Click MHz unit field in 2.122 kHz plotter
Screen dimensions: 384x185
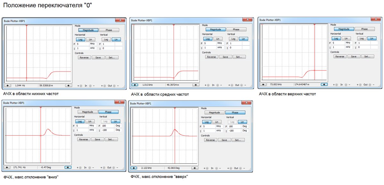point(220,126)
